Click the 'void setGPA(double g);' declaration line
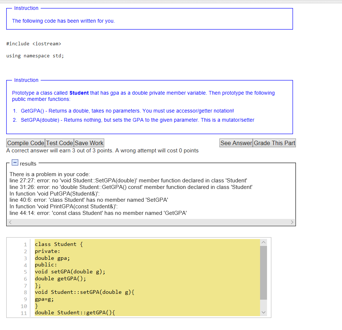 [70, 272]
